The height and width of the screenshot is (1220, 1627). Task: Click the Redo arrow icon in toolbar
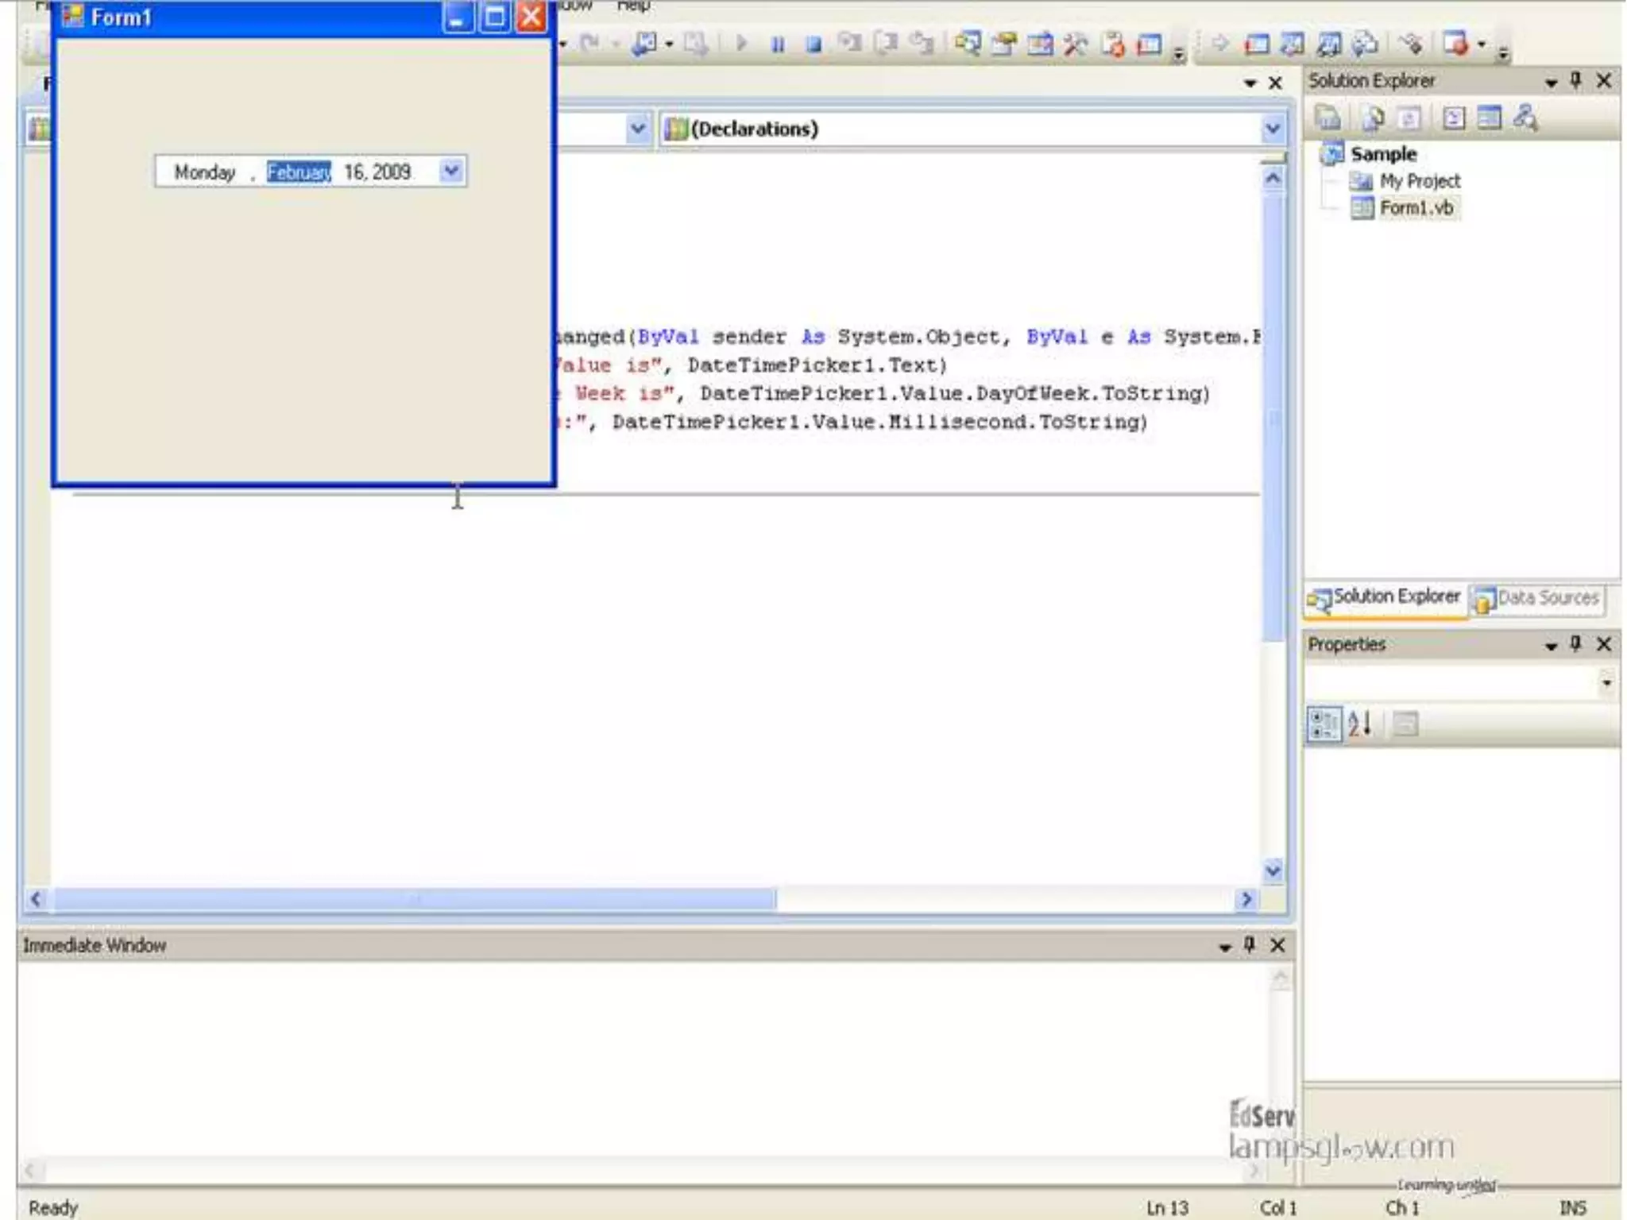(x=589, y=43)
